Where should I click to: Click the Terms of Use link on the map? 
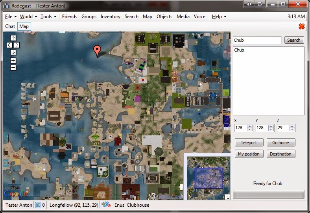click(170, 196)
